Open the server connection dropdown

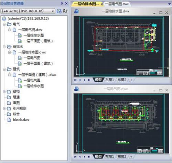[x=53, y=11]
